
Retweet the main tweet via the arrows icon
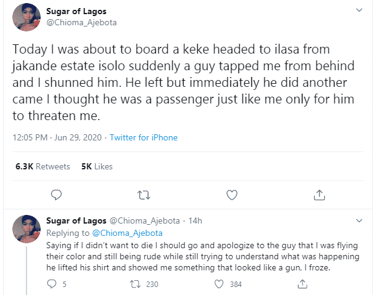pos(144,195)
